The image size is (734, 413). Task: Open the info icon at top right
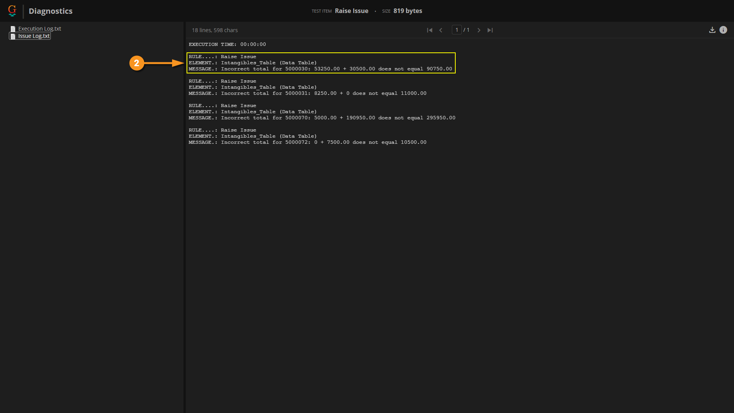pos(723,30)
